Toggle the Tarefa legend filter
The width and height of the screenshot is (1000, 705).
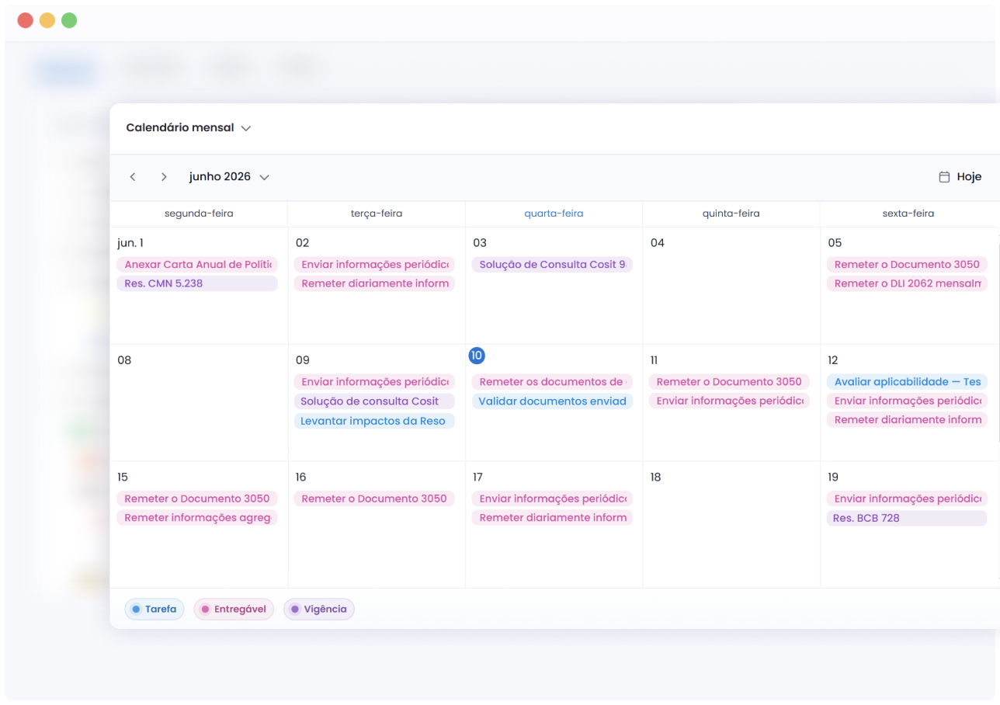(154, 609)
